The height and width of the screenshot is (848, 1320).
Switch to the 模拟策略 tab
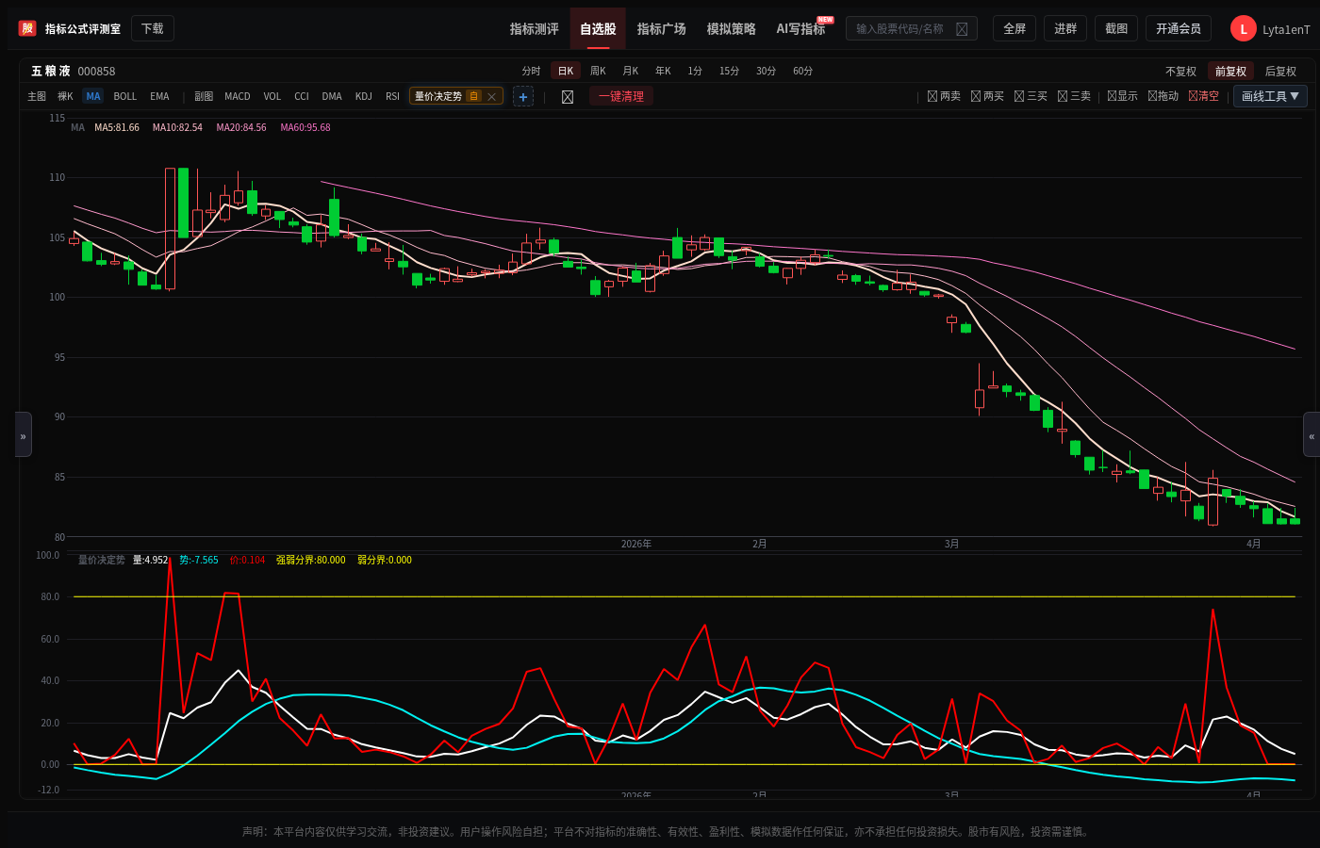tap(732, 29)
